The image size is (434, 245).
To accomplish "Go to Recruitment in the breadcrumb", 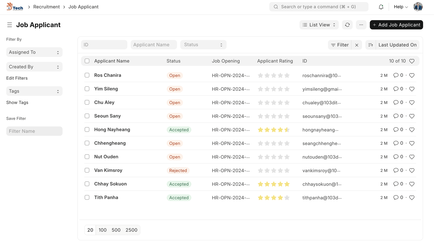I will click(x=46, y=7).
